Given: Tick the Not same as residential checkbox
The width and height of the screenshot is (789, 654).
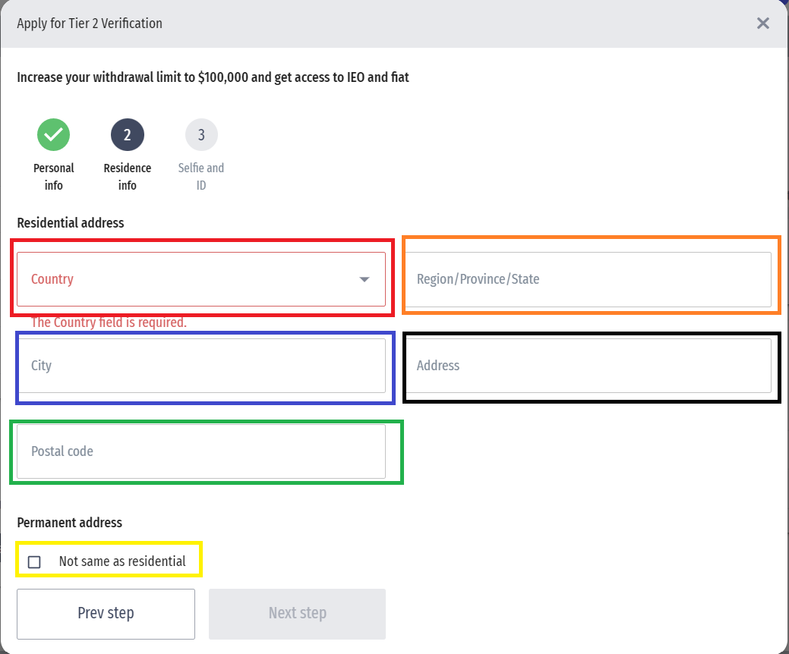Looking at the screenshot, I should (34, 562).
